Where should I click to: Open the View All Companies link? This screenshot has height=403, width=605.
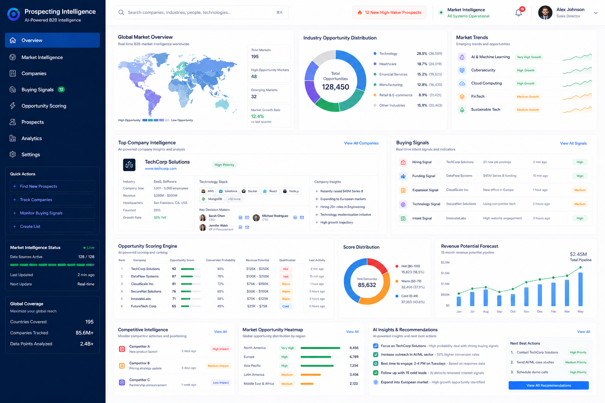(361, 143)
